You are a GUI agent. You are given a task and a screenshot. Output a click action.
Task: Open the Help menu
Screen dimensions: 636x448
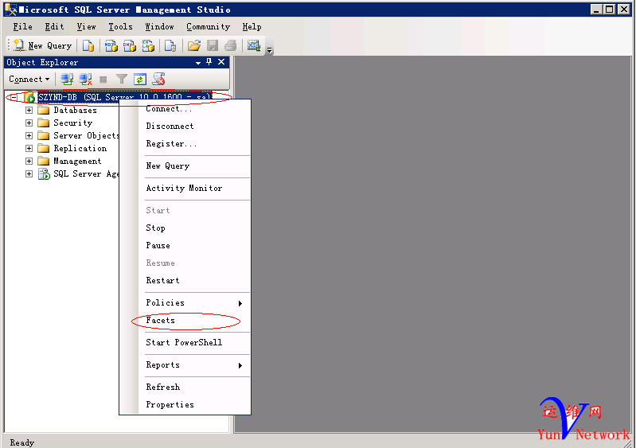252,27
